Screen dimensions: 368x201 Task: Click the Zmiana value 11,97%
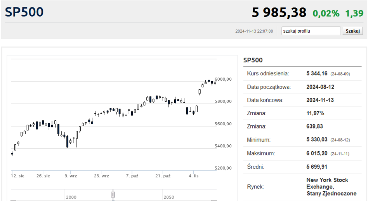click(x=315, y=113)
